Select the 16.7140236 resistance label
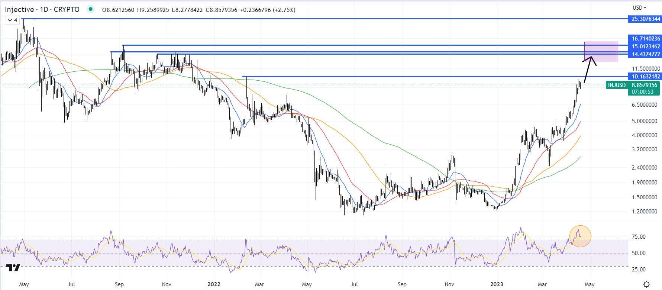662x290 pixels. pos(645,38)
